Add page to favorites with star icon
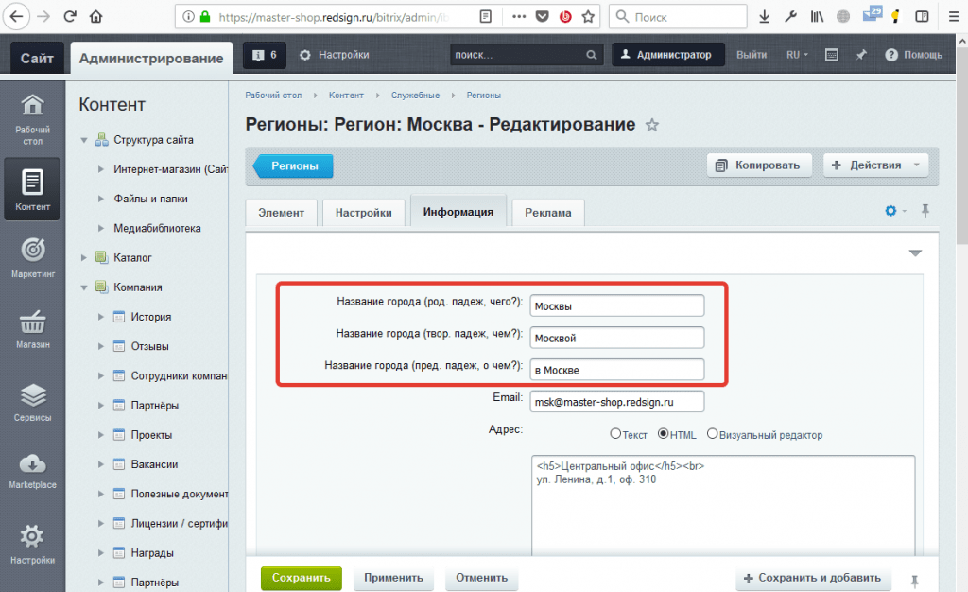 (x=651, y=125)
